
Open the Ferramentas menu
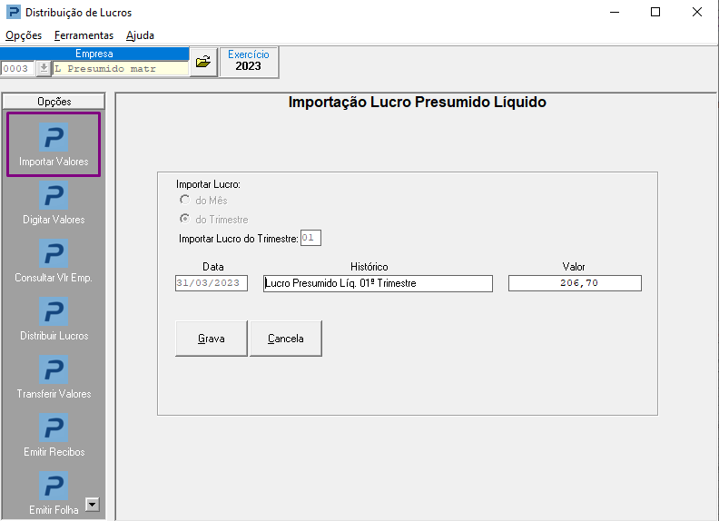pyautogui.click(x=84, y=35)
